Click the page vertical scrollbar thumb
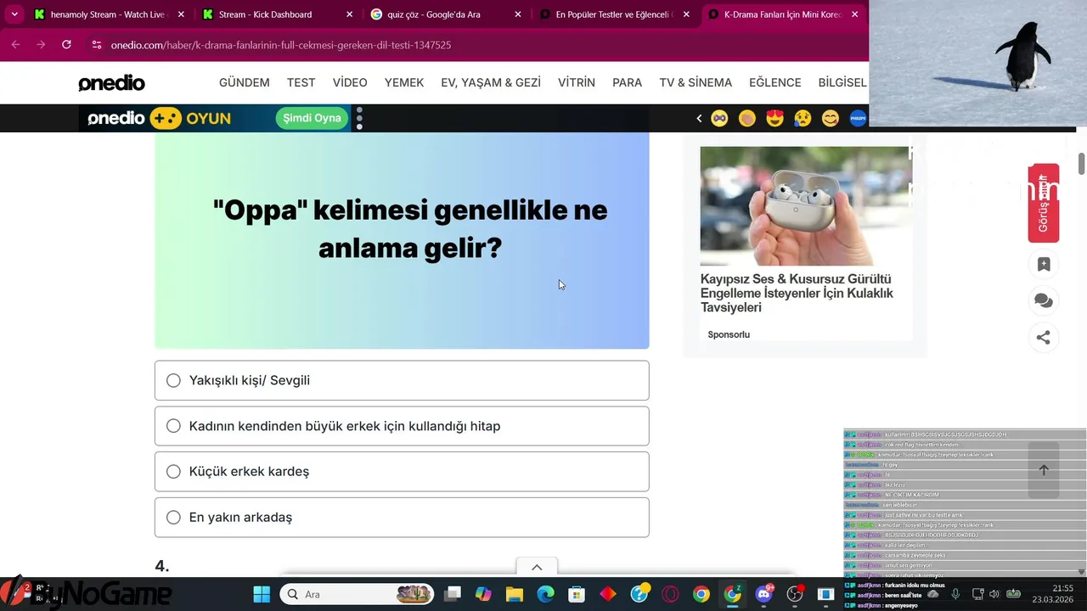 (1082, 162)
